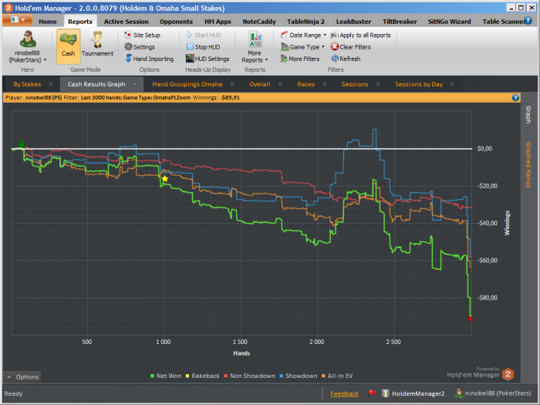The image size is (540, 405).
Task: Open the Home ribbon tab
Action: tap(48, 22)
